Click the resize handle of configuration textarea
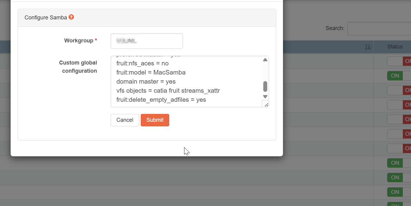 coord(266,104)
